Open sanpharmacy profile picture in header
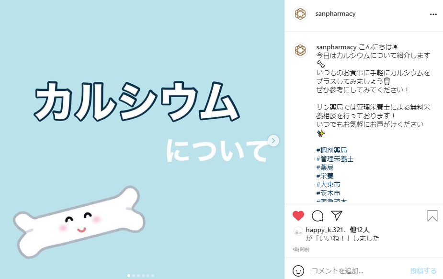This screenshot has width=443, height=279. (300, 13)
